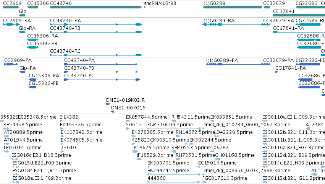Select snoRNA:U3:9B feature label
This screenshot has height=184, width=325.
tap(160, 3)
